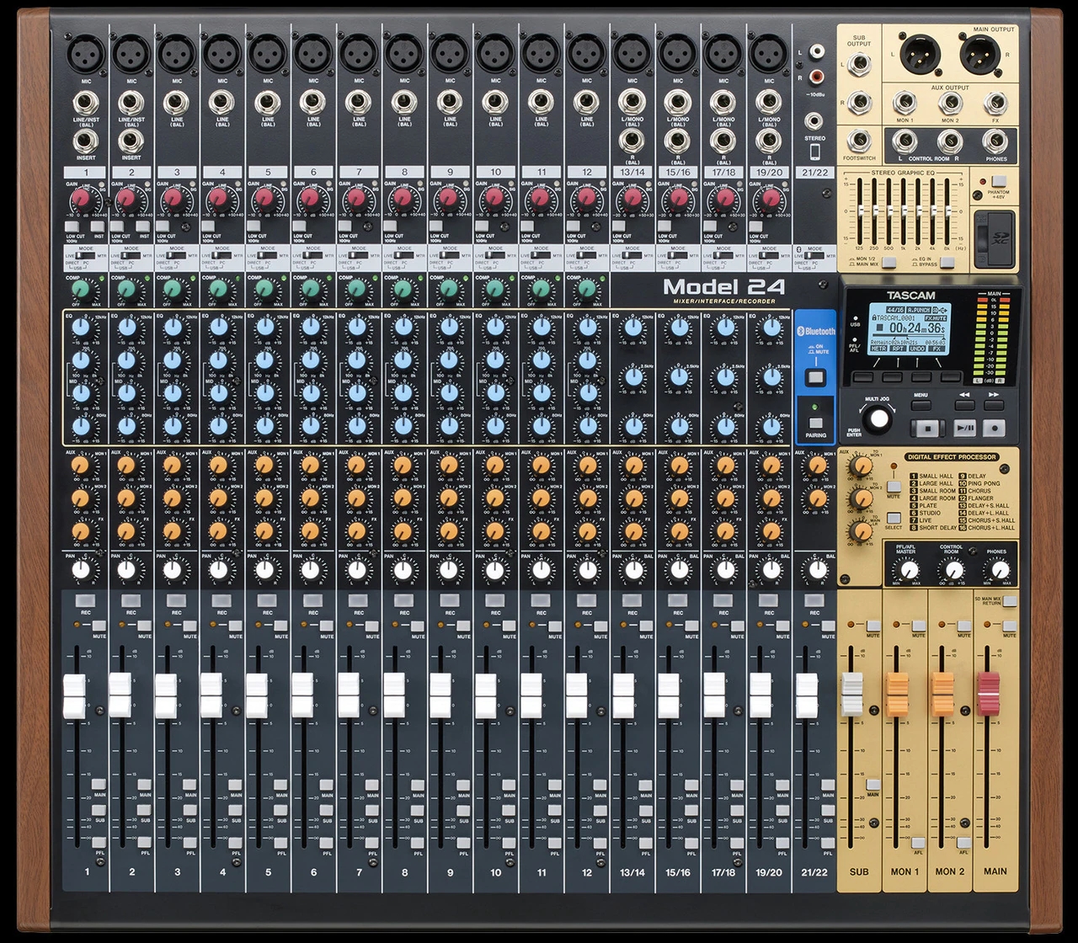Click '1 SMALL HALL' in the effect list

pos(931,476)
